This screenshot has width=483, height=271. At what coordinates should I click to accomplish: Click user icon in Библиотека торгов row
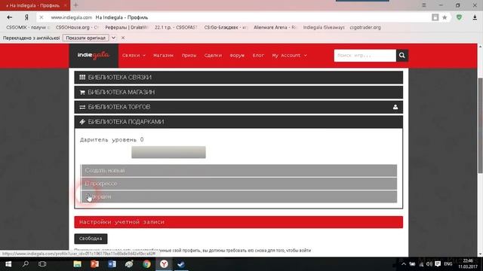395,107
